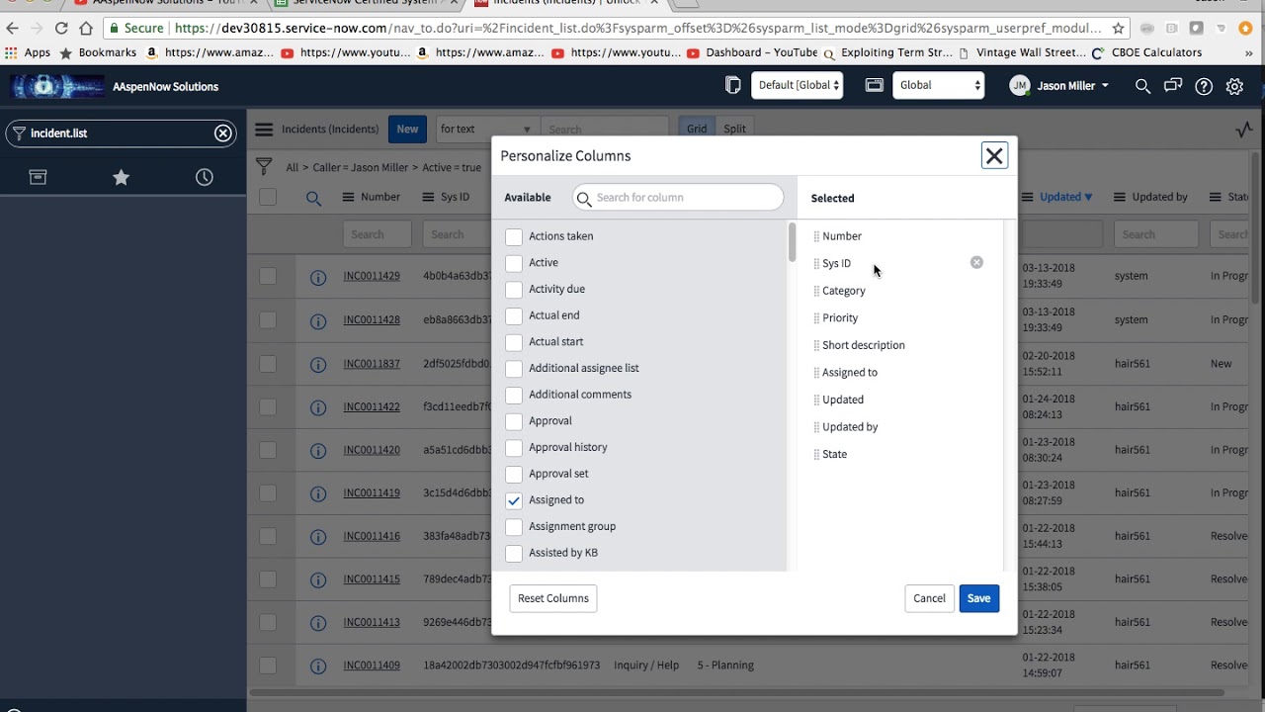1265x712 pixels.
Task: Open the 'for text' search field dropdown
Action: pos(486,129)
